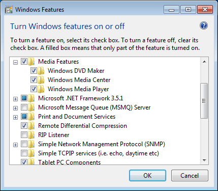Image resolution: width=218 pixels, height=191 pixels.
Task: Select the Tablet PC Components tree item
Action: (x=69, y=162)
